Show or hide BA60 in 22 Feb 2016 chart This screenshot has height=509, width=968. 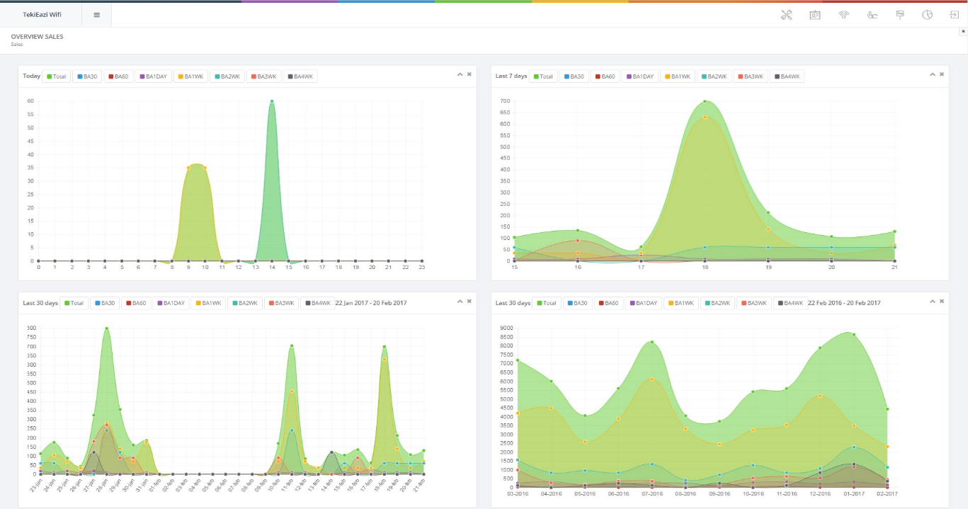coord(609,303)
